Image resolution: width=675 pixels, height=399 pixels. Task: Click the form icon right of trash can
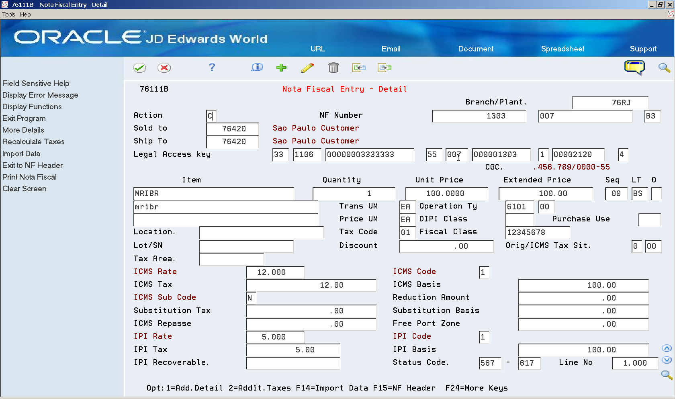(359, 68)
